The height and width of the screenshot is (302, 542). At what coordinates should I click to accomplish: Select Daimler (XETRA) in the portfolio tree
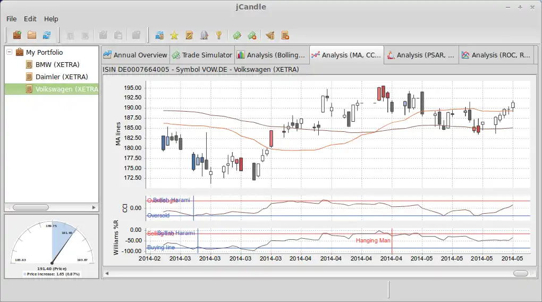pos(62,77)
